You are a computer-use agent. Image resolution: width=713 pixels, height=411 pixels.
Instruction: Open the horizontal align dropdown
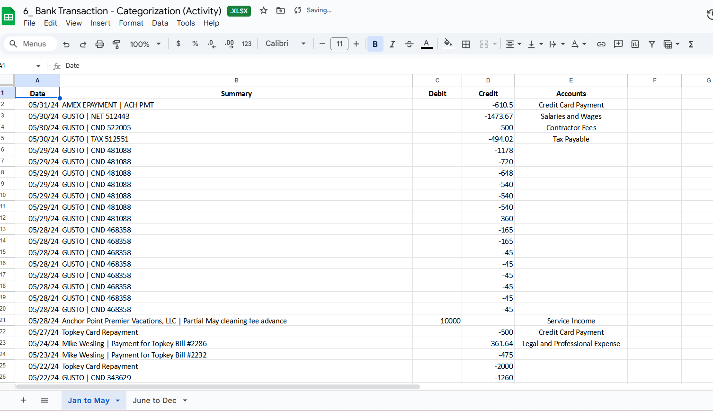coord(513,44)
